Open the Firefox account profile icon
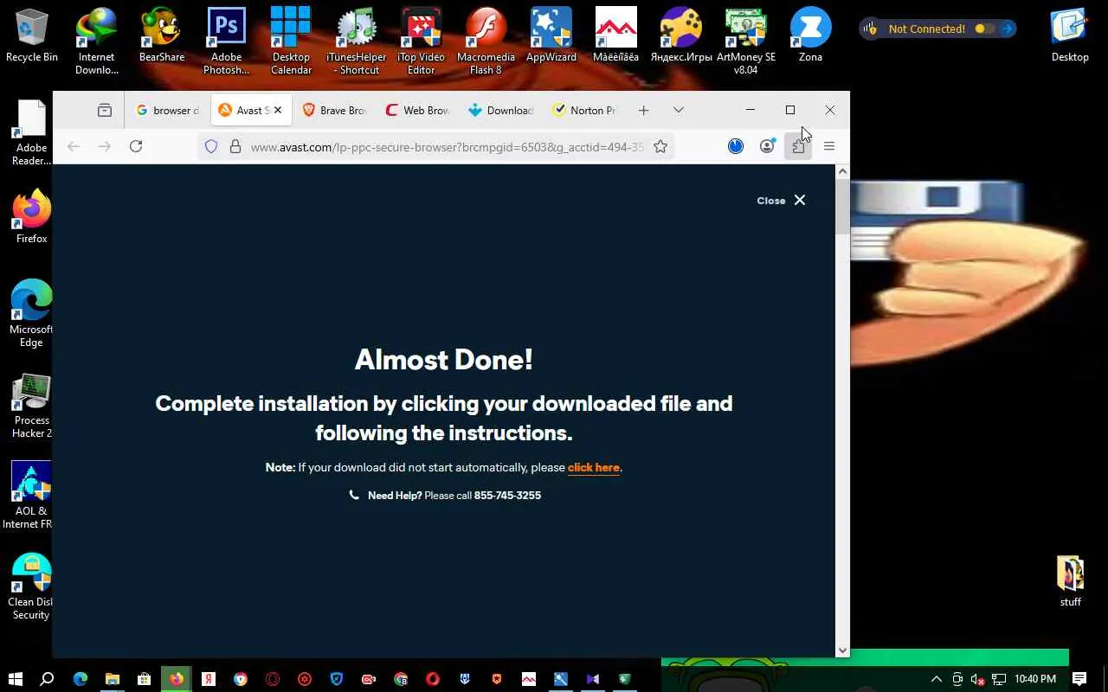 click(767, 146)
